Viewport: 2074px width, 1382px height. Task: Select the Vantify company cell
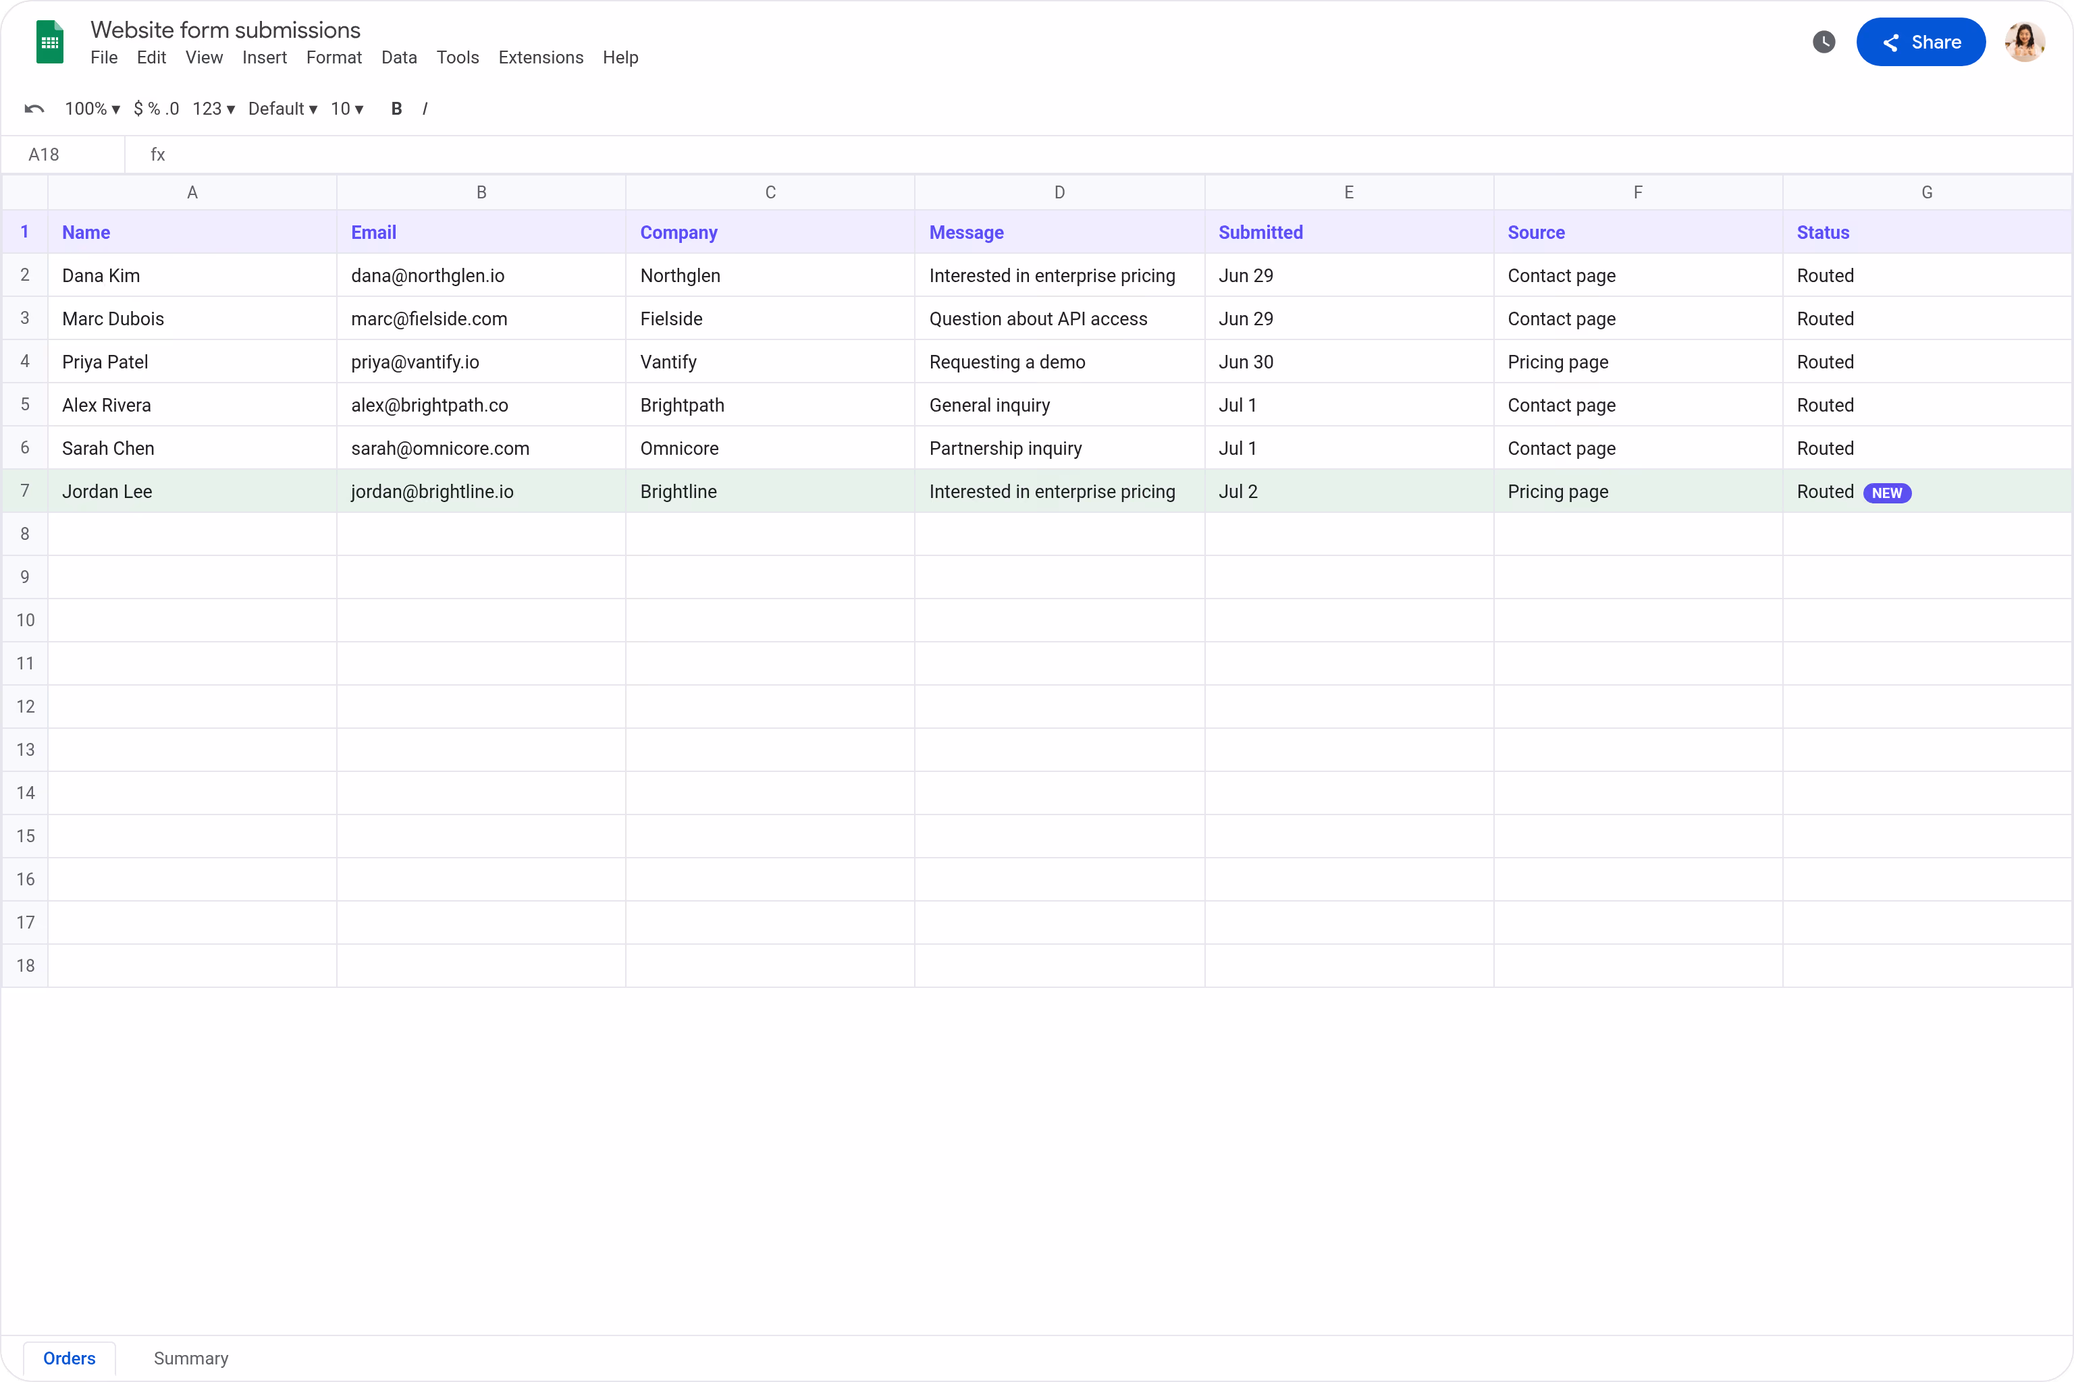pyautogui.click(x=771, y=362)
